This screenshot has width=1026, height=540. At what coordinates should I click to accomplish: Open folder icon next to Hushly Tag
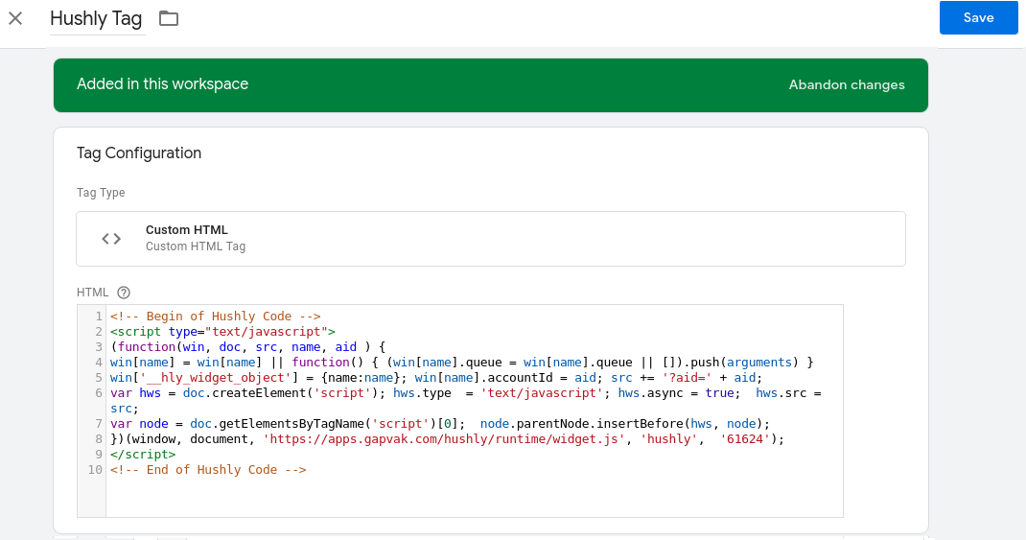pos(169,18)
